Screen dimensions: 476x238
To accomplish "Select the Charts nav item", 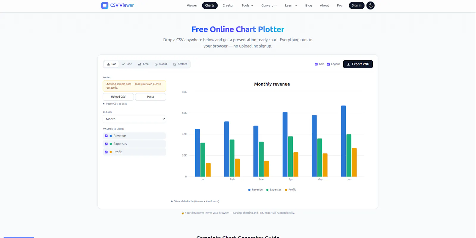I will coord(210,5).
